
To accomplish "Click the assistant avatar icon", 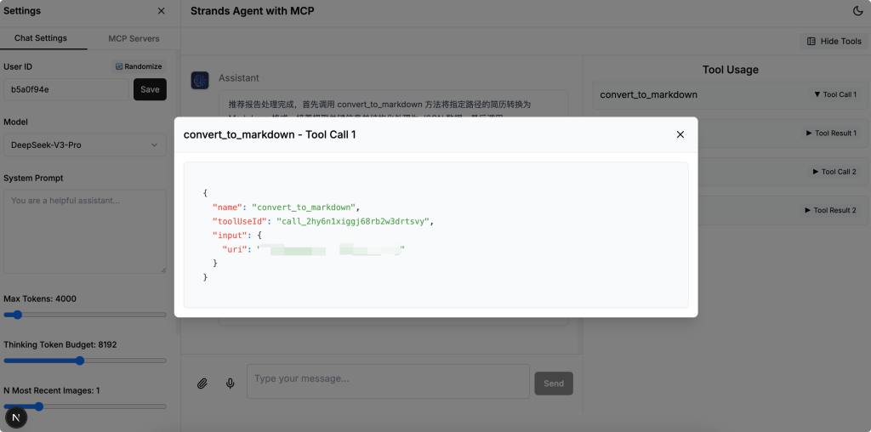I will point(200,80).
